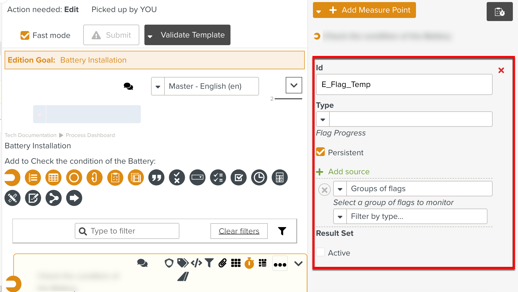518x292 pixels.
Task: Click the pencil and ruler icon
Action: pyautogui.click(x=12, y=198)
